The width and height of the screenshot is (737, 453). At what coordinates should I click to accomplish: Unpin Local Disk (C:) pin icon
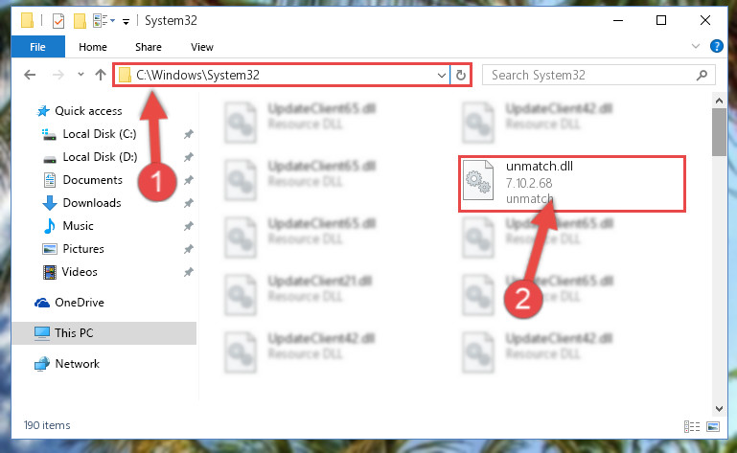coord(189,134)
